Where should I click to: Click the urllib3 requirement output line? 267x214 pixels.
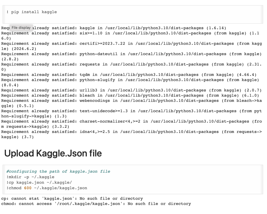coord(130,90)
